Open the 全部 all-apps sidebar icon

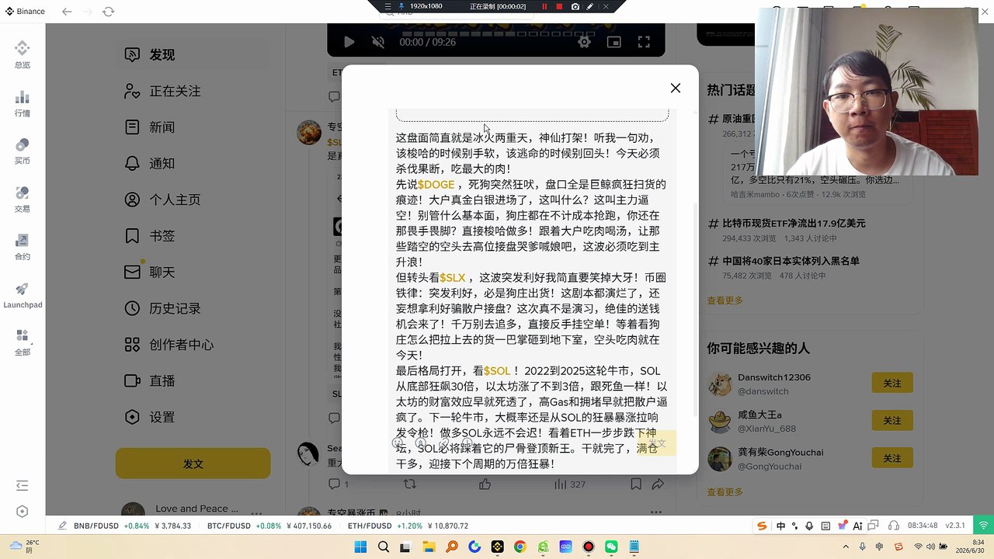23,342
